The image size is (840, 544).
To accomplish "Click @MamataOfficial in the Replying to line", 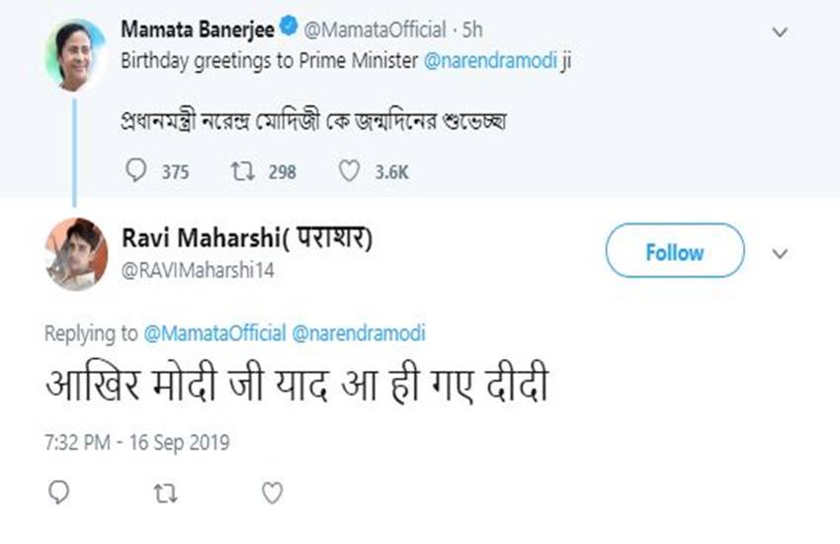I will pos(215,334).
